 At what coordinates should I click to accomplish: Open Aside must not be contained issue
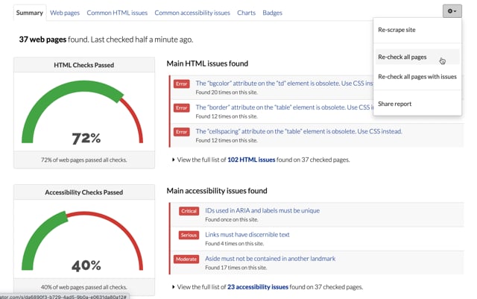[270, 259]
